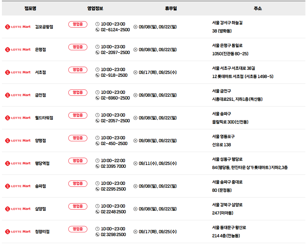Click the phone icon beside 02-450-2500
Viewport: 306px width, 244px height.
pyautogui.click(x=97, y=143)
